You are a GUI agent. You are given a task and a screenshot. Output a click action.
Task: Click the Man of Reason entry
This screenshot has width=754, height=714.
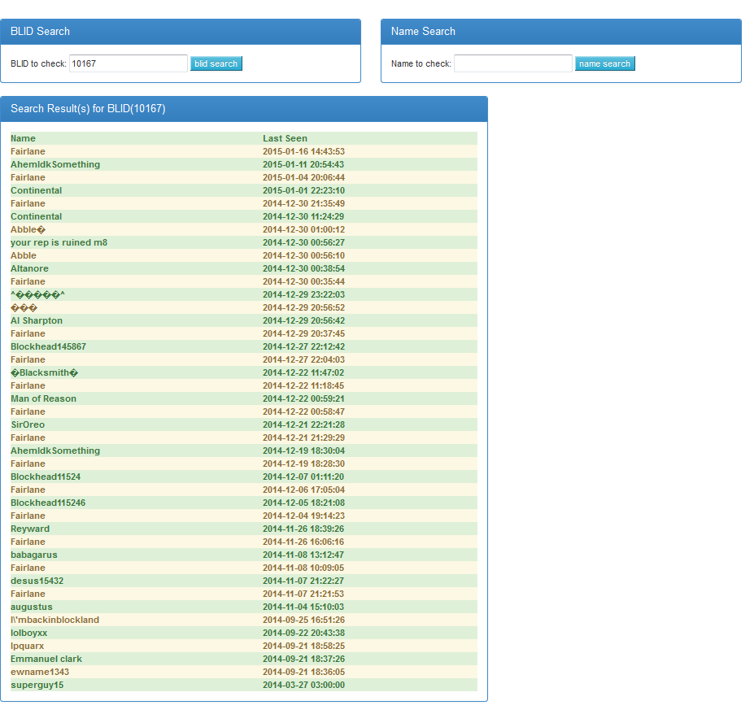[x=43, y=398]
